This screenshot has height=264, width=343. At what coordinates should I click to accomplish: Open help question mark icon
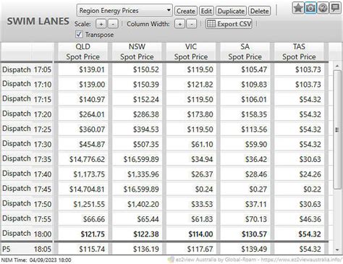click(x=323, y=8)
